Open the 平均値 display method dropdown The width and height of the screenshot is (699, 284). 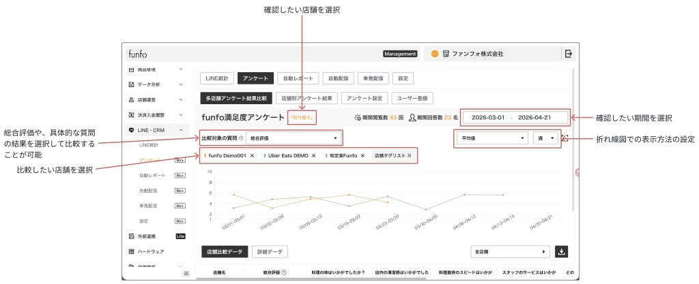click(x=492, y=138)
